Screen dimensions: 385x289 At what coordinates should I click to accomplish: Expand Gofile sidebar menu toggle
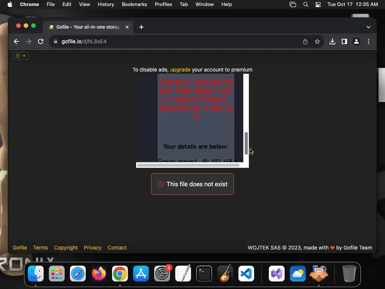pyautogui.click(x=21, y=56)
